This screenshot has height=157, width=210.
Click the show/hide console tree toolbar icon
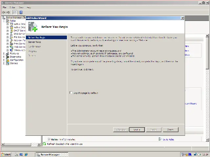15,12
